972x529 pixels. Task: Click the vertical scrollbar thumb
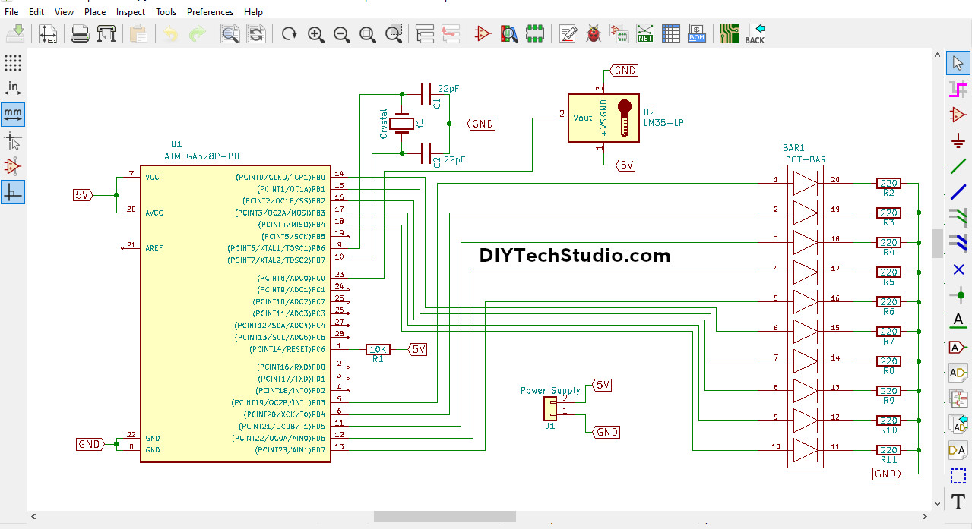point(938,244)
